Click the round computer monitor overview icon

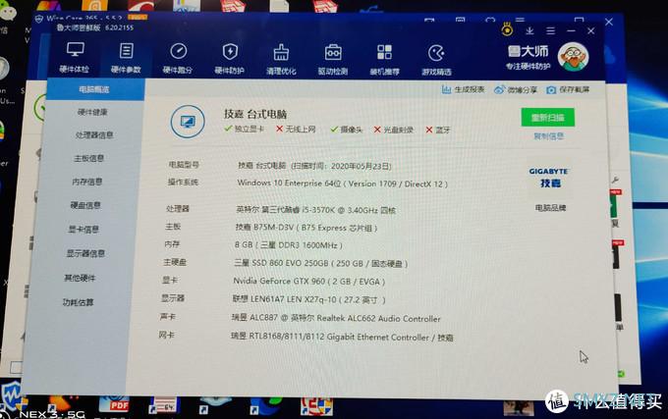tap(188, 122)
